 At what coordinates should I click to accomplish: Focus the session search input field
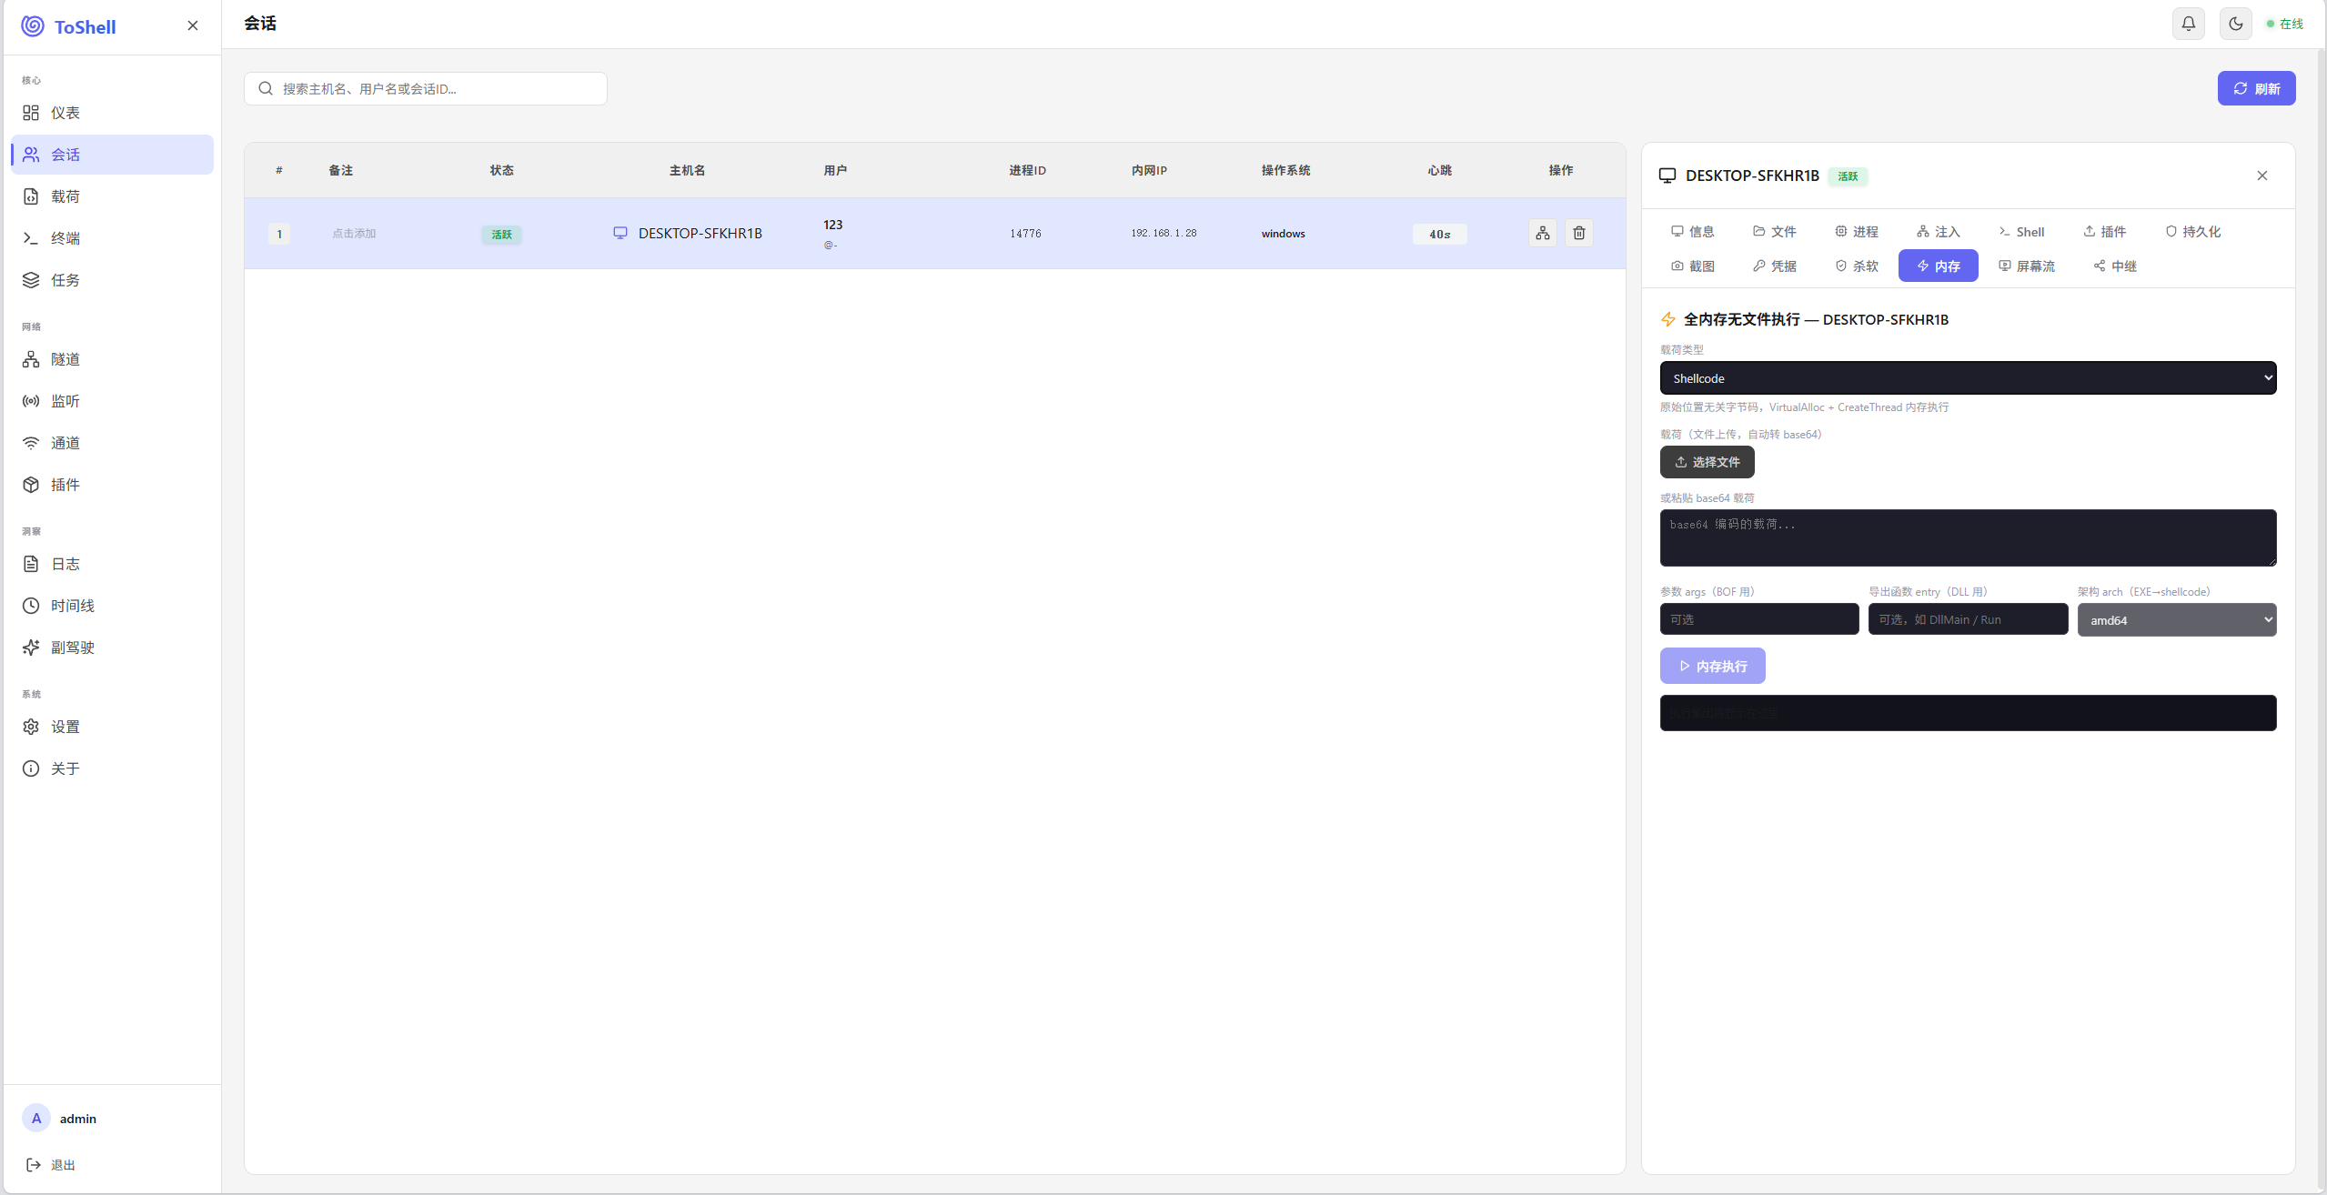(426, 88)
